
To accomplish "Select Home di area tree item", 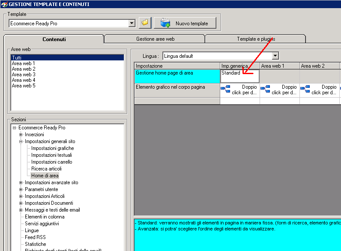I will 45,176.
